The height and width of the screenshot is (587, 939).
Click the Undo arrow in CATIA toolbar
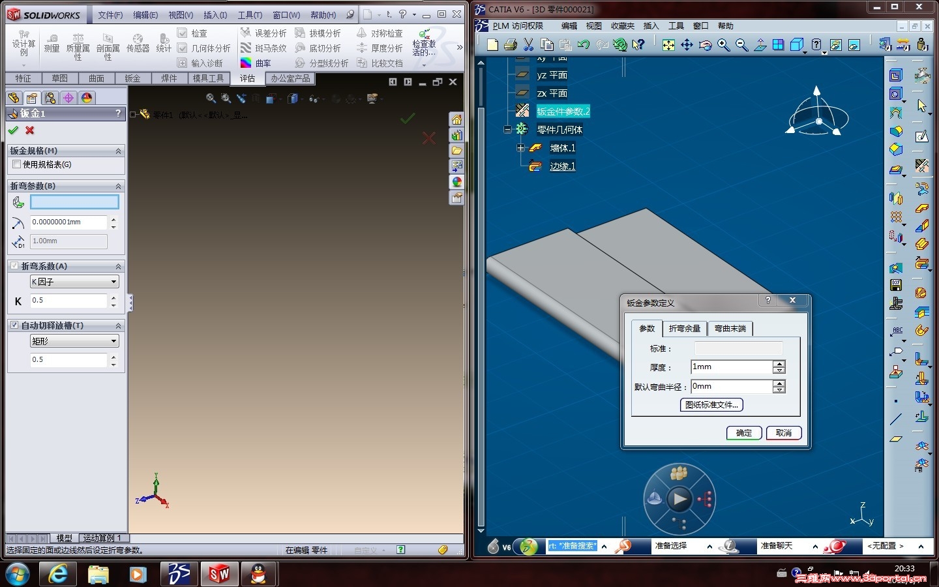point(584,44)
